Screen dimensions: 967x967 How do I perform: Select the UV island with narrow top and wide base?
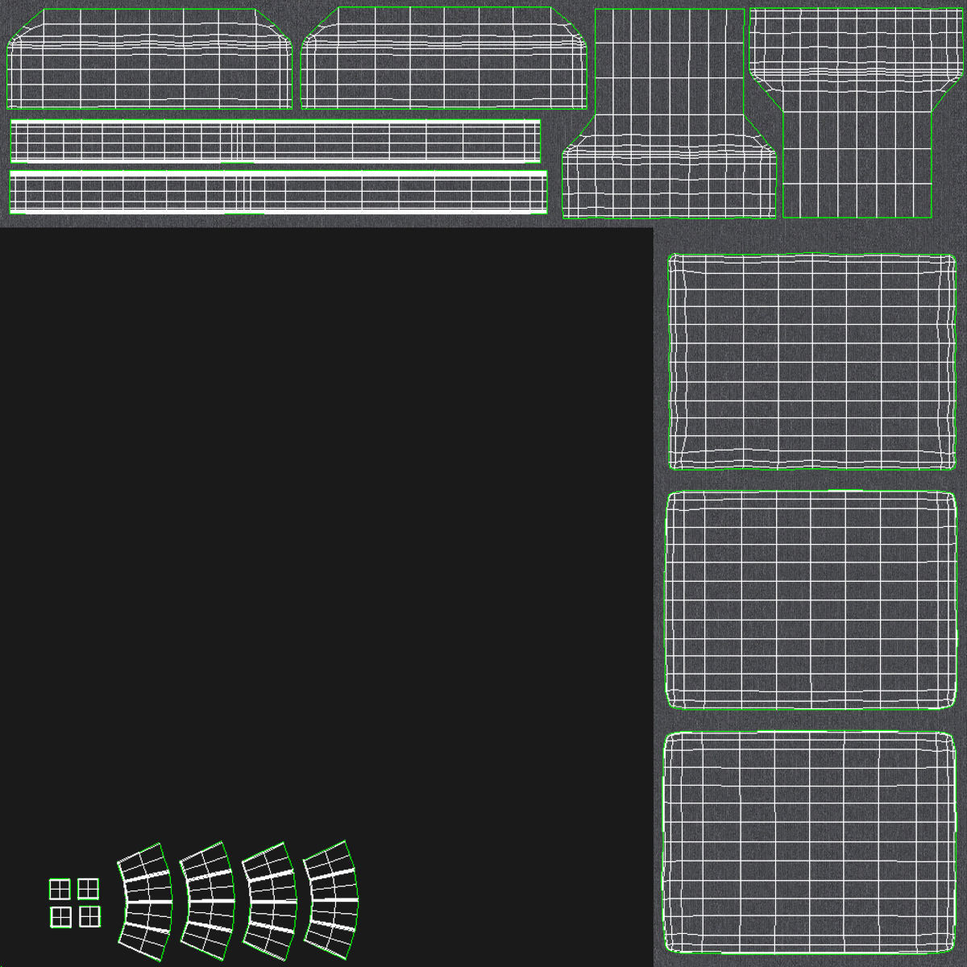tap(669, 114)
